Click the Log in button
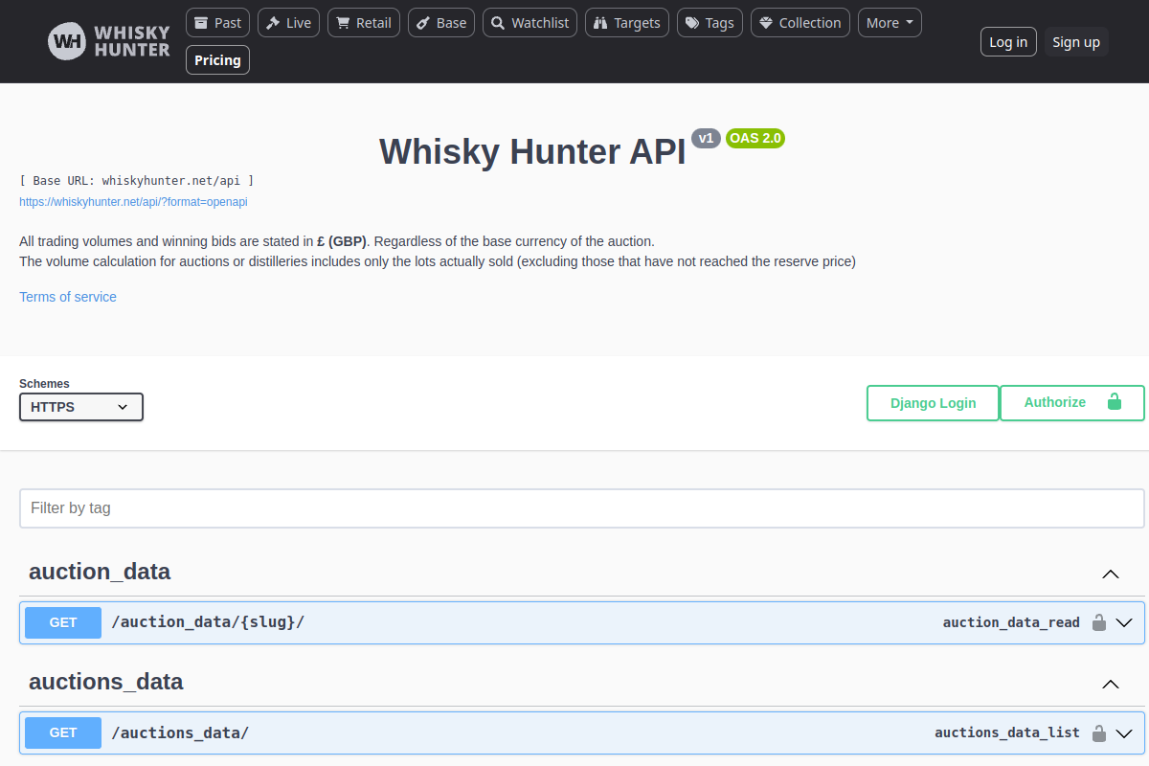This screenshot has height=766, width=1149. [1008, 42]
